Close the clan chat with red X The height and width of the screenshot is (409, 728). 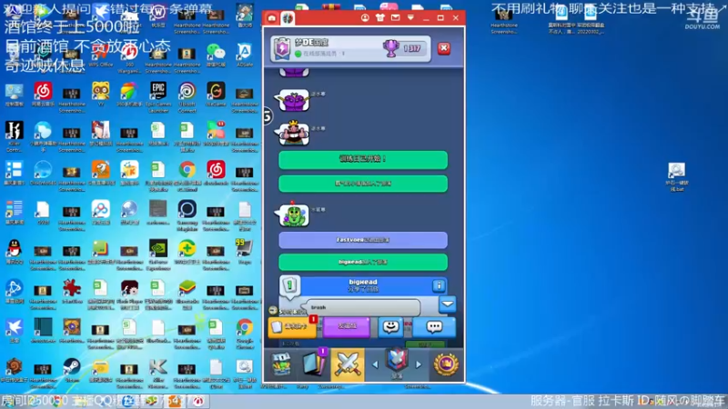(444, 48)
